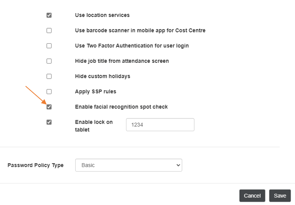Click the 'Password Policy Type' label text
The image size is (295, 205).
pos(36,165)
